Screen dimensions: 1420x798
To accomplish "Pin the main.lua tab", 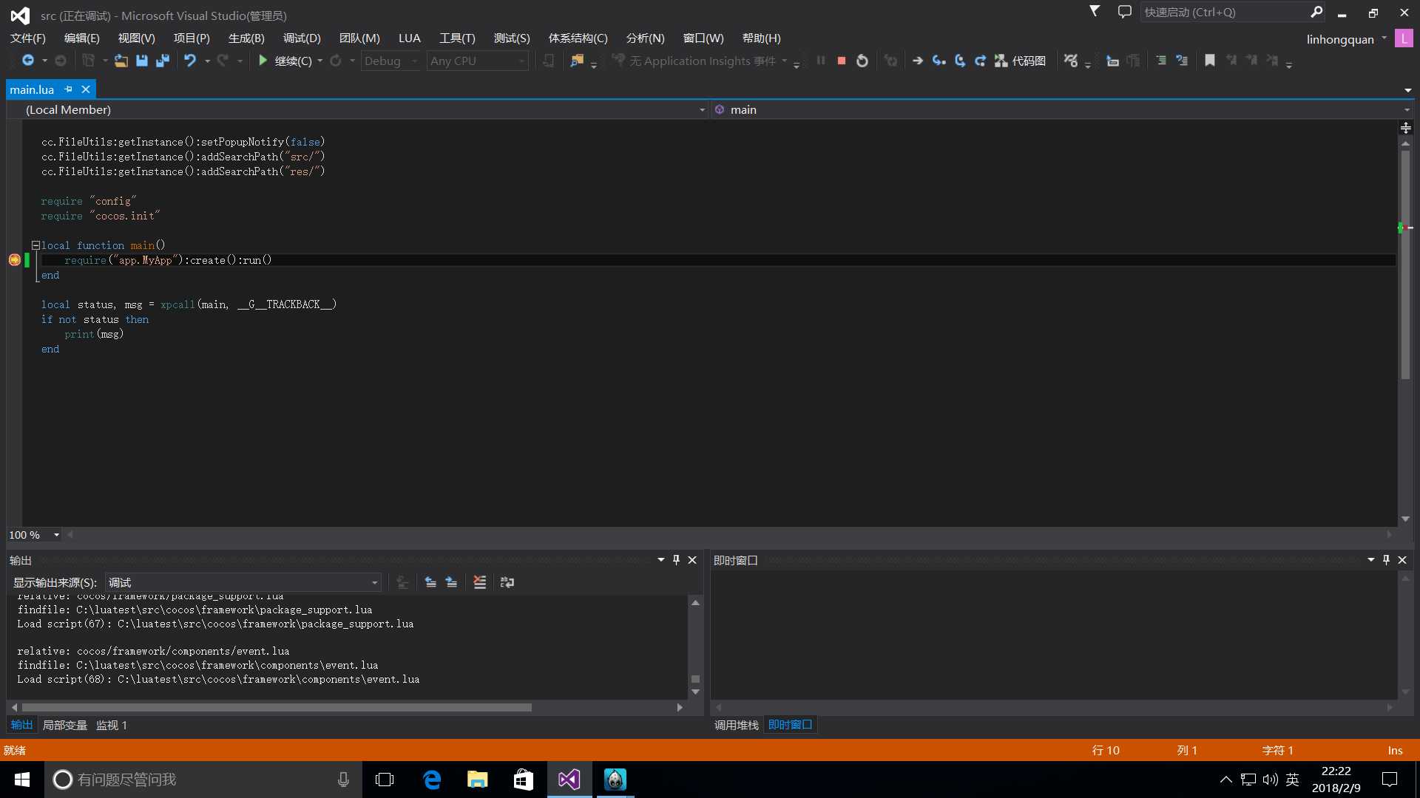I will tap(68, 89).
